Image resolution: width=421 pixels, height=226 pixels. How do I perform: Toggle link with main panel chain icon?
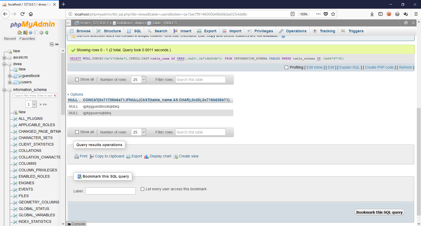click(57, 44)
